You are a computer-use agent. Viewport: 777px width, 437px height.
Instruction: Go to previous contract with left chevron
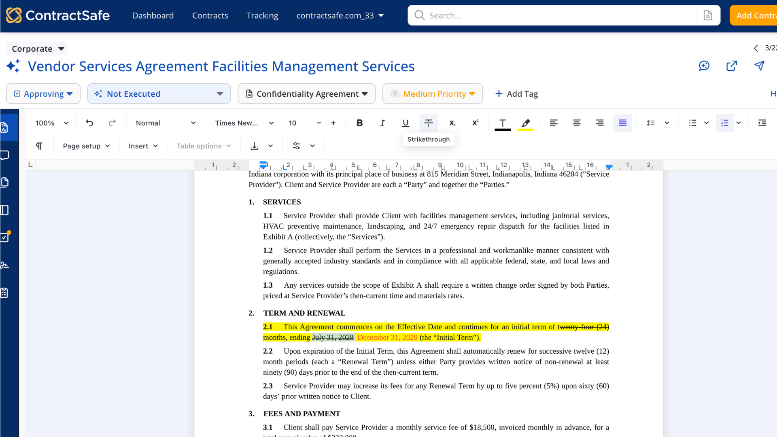(756, 48)
